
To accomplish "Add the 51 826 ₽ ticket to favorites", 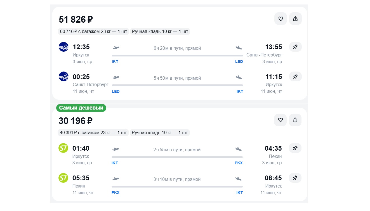I will point(281,19).
